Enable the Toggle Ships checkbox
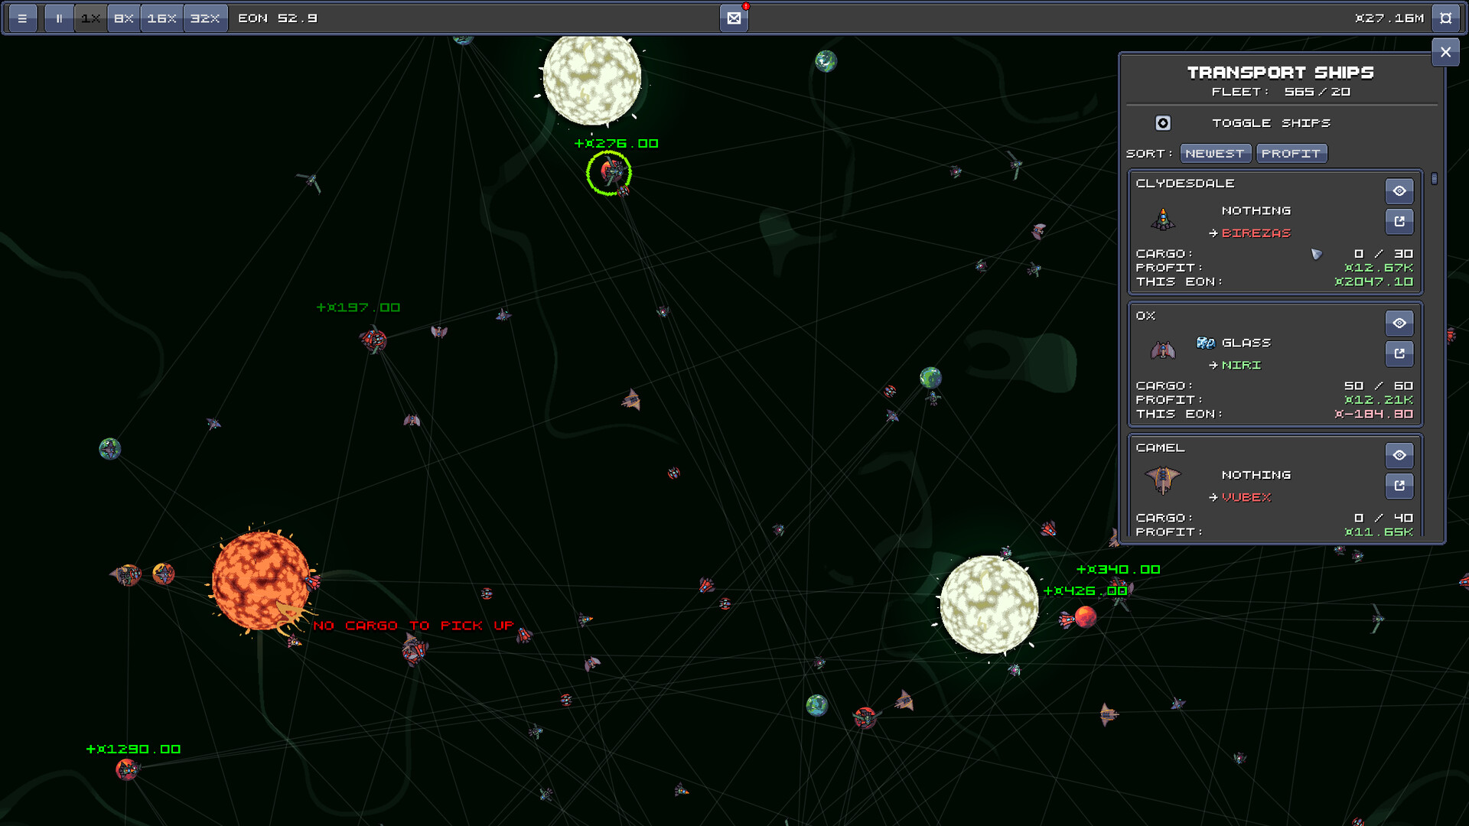 (x=1163, y=122)
